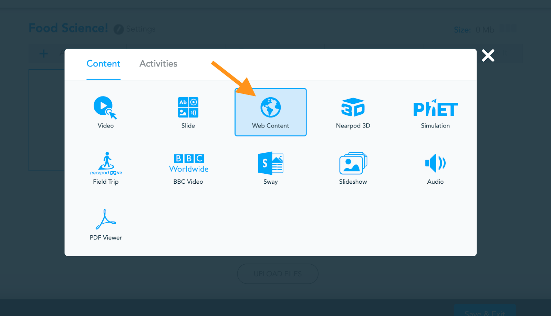Select the Nearpod VR Field Trip

(106, 169)
